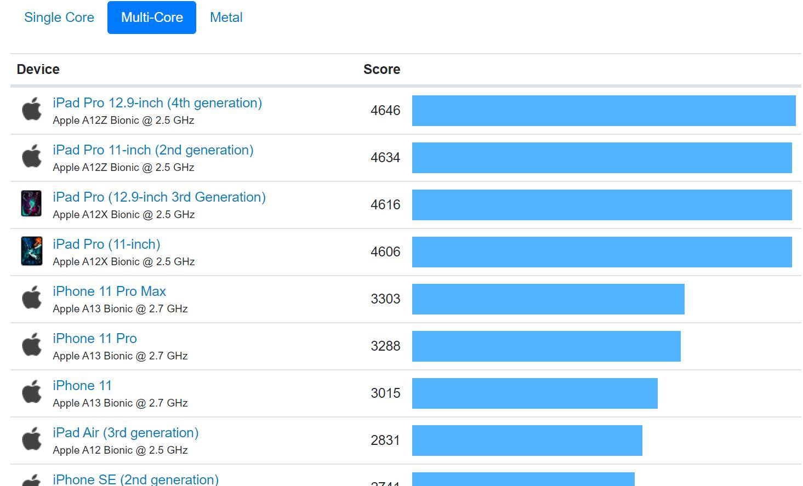This screenshot has height=486, width=803.
Task: Click Apple logo in the iPhone 11 row
Action: coord(32,392)
